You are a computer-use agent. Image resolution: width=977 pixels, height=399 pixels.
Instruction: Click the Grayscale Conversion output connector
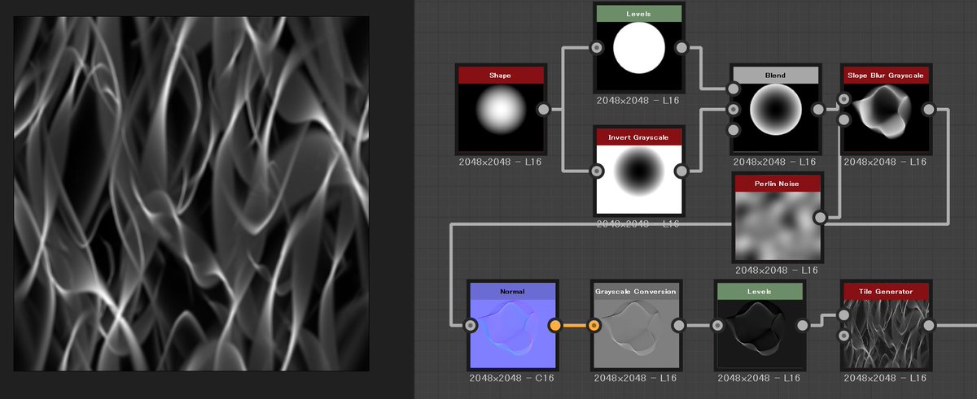click(678, 326)
